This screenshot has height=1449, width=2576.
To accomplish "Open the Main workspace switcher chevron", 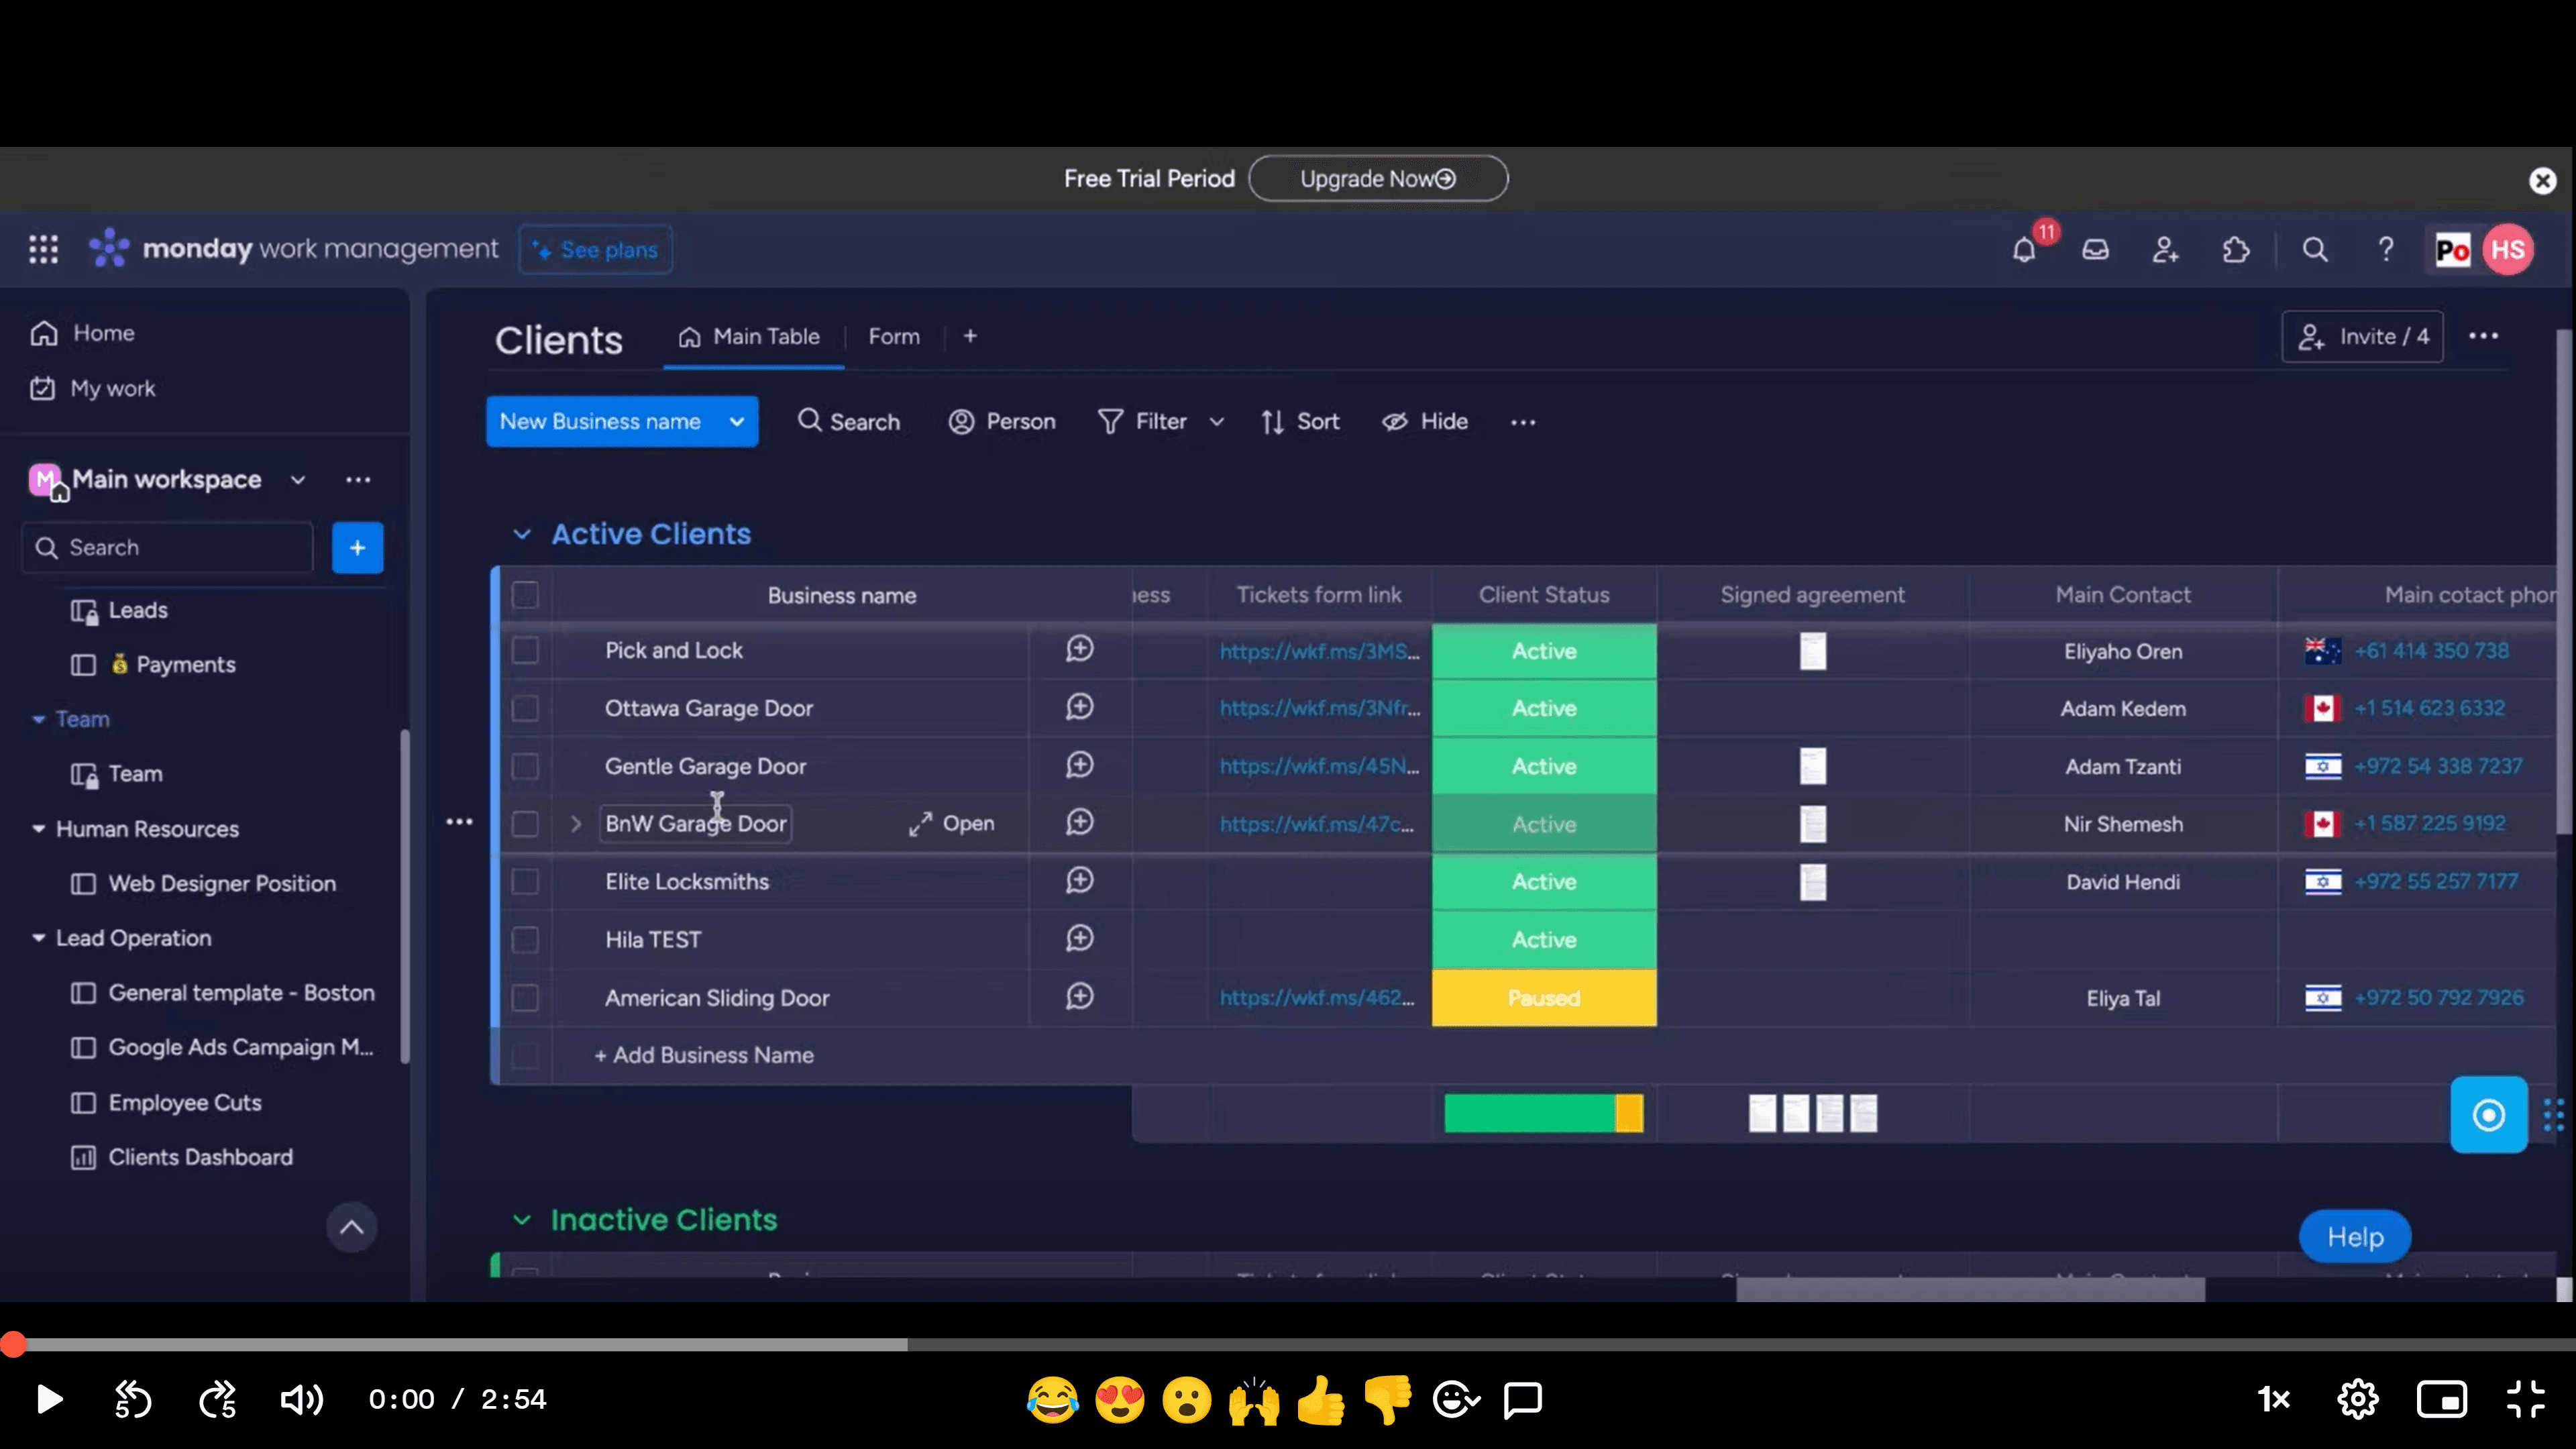I will [298, 480].
